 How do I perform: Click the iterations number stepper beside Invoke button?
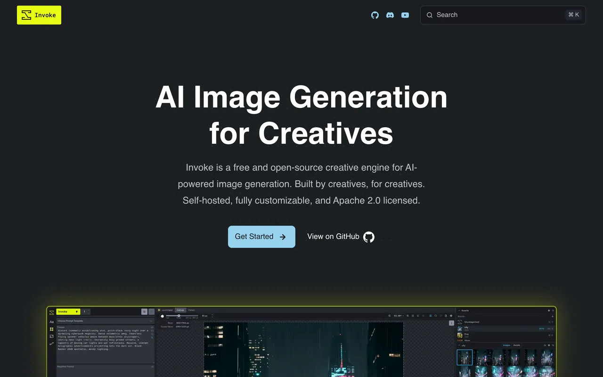[86, 311]
